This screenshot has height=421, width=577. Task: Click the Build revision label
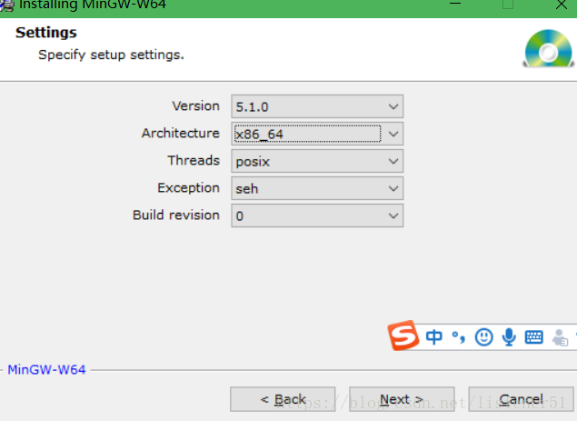(x=176, y=216)
